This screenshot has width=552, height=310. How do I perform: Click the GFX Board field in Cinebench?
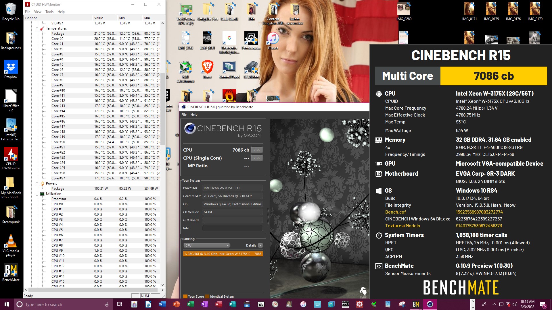[232, 220]
